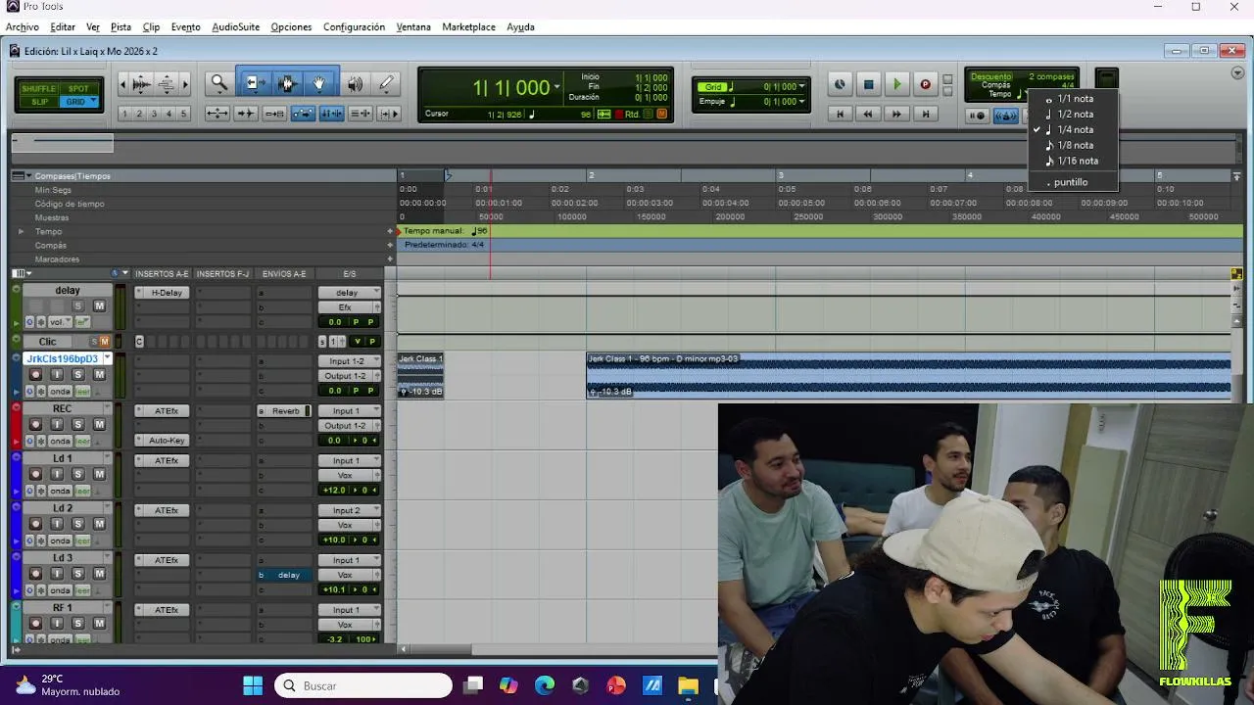1254x705 pixels.
Task: Open Microsoft Edge from the taskbar
Action: 545,685
